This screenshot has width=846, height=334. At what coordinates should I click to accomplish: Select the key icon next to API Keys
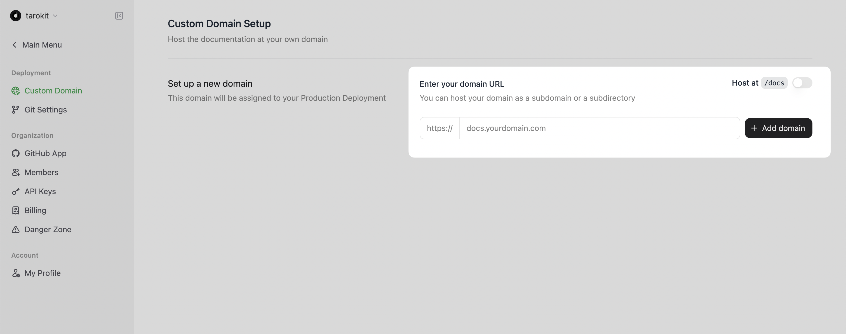(x=15, y=191)
